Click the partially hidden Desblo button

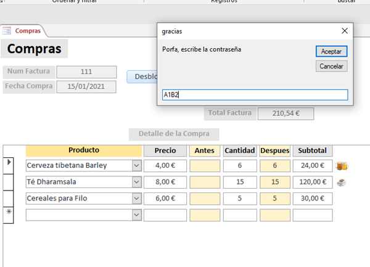tap(141, 77)
